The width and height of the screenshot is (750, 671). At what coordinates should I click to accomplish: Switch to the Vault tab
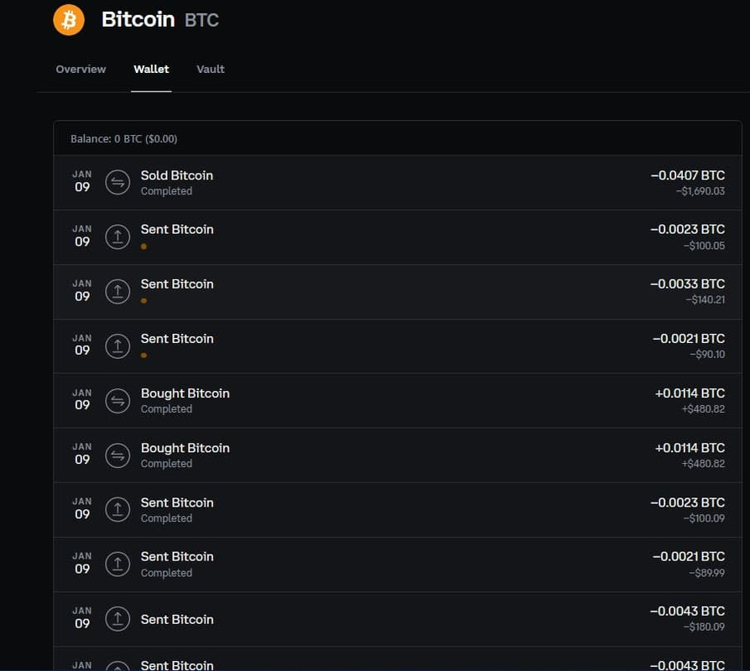click(x=211, y=70)
